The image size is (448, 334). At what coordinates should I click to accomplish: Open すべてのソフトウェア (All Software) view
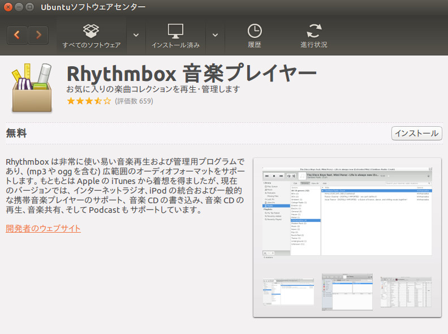tap(92, 36)
